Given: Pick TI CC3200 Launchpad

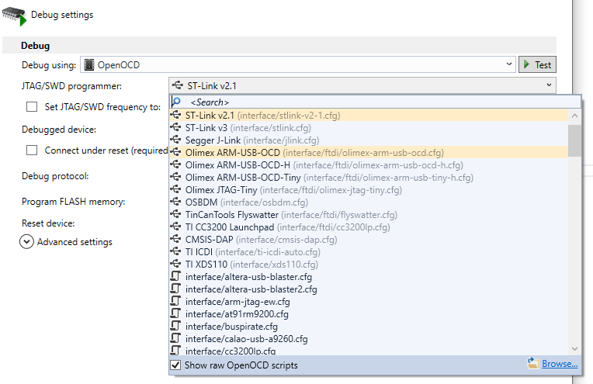Looking at the screenshot, I should [369, 227].
